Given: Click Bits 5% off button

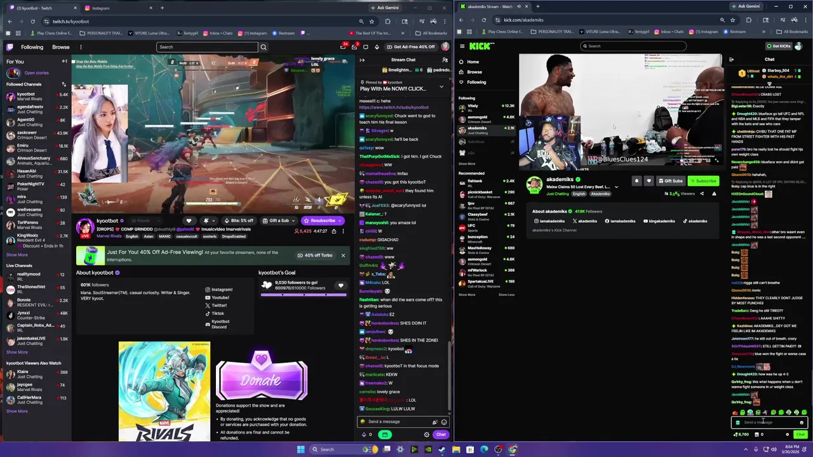Looking at the screenshot, I should (x=238, y=221).
